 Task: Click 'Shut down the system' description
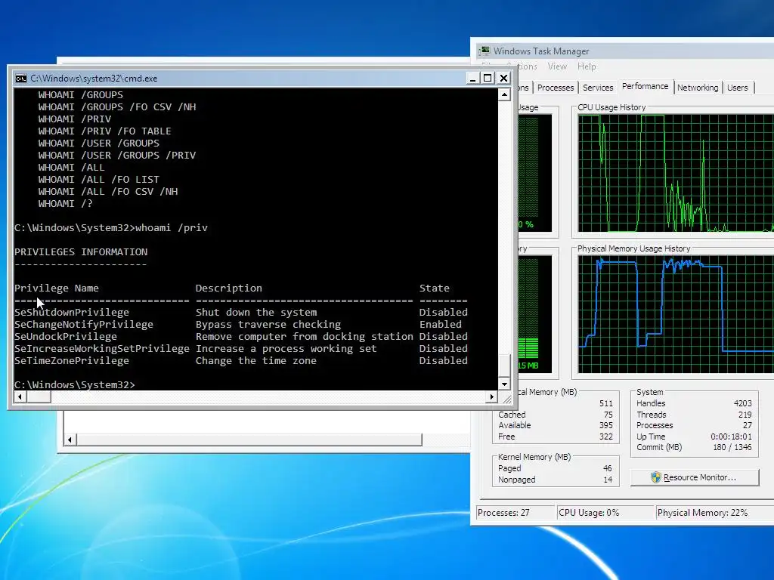click(255, 312)
